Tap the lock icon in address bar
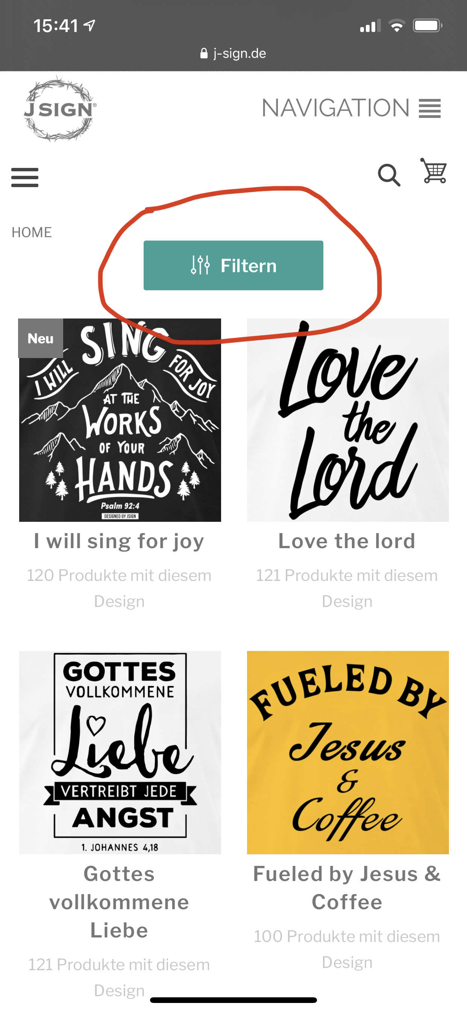This screenshot has width=467, height=1012. [204, 53]
